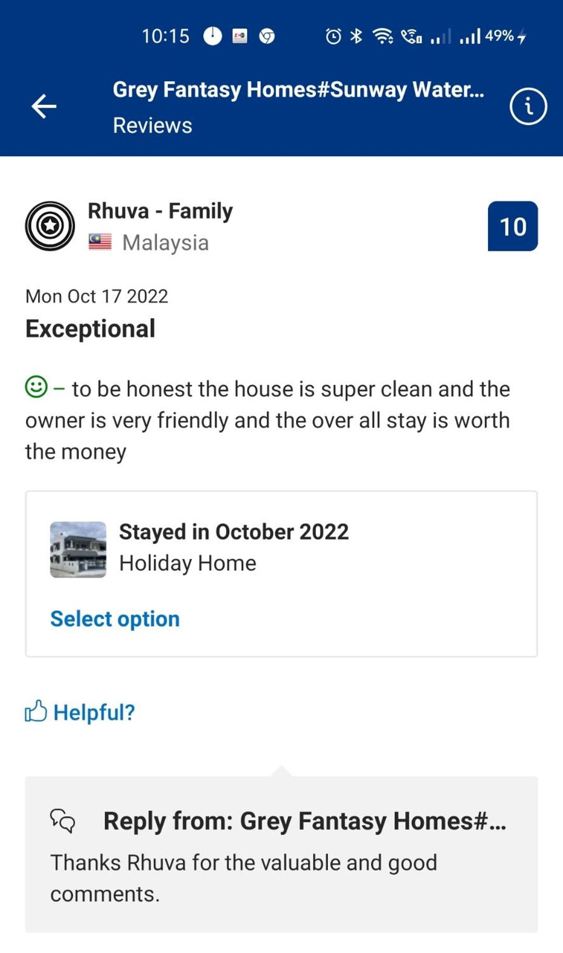The width and height of the screenshot is (563, 953).
Task: Tap the review score 10 badge
Action: 513,226
